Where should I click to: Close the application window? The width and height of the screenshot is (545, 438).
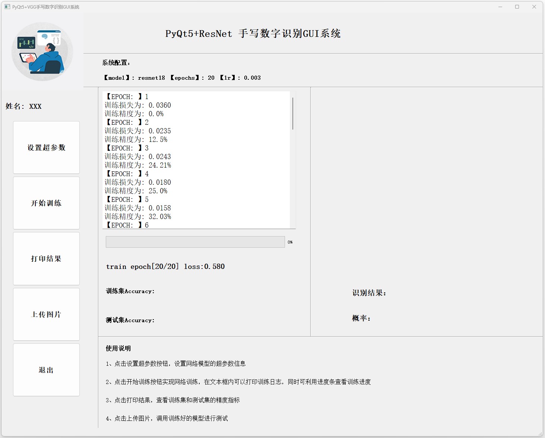(534, 7)
